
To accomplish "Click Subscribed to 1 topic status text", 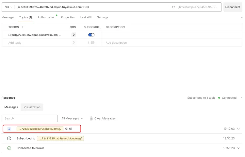I will point(201,98).
